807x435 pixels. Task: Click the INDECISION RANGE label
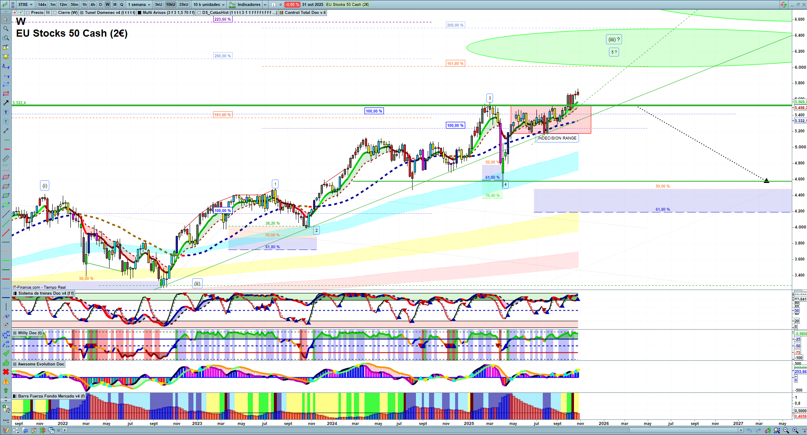pyautogui.click(x=557, y=138)
